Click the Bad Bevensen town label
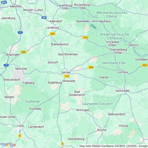The height and width of the screenshot is (148, 148). pos(68,54)
